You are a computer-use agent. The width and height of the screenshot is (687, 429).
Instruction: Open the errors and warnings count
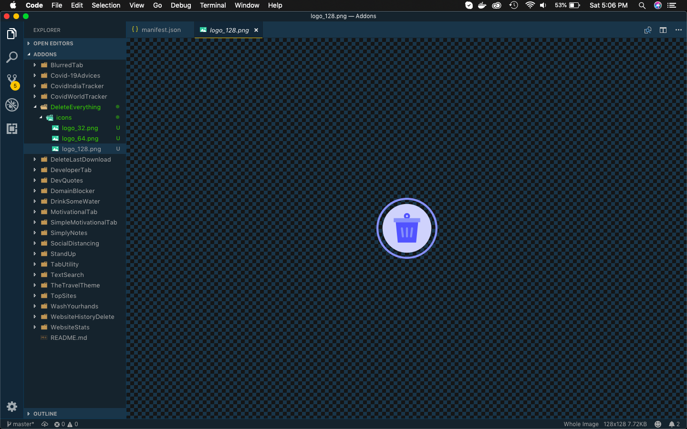[66, 424]
